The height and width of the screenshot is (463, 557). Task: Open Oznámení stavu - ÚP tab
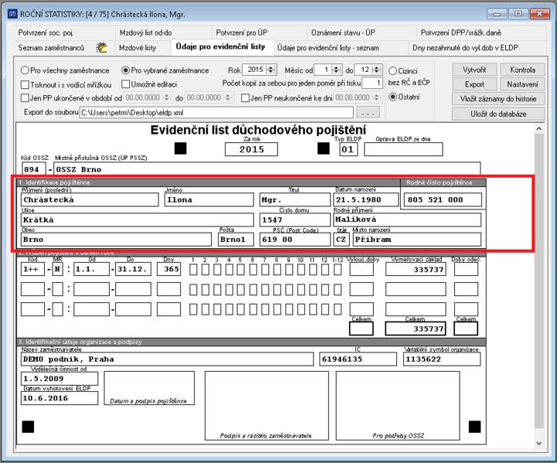click(343, 32)
